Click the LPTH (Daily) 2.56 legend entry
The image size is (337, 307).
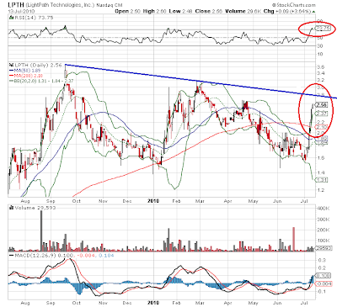coord(38,65)
